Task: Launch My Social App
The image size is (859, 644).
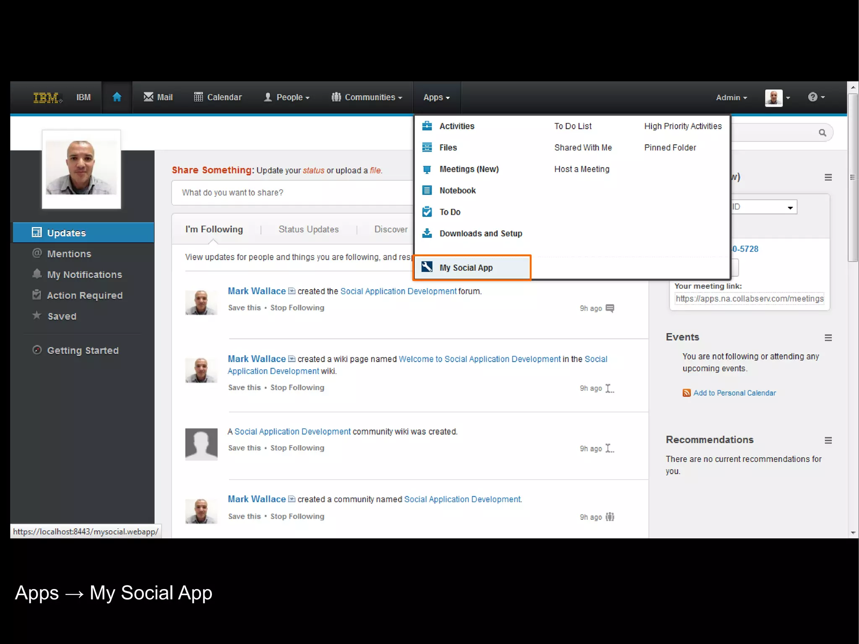Action: (x=472, y=268)
